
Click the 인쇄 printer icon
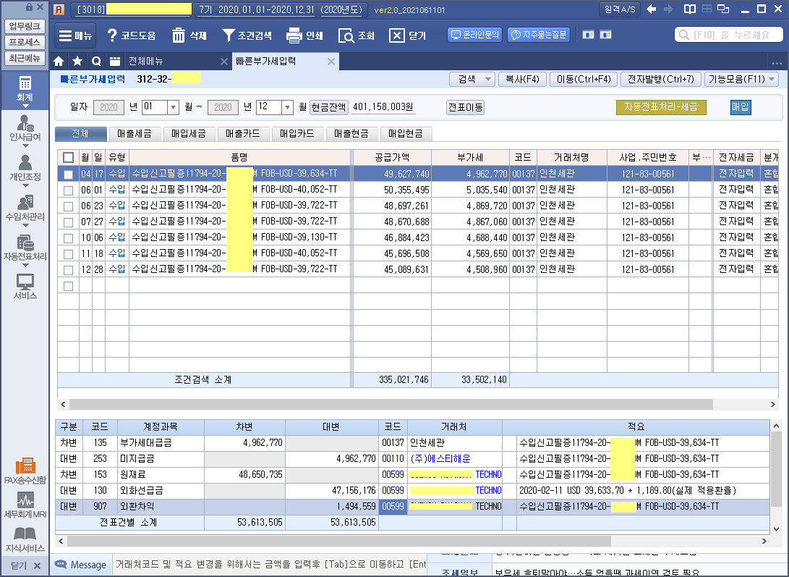click(294, 35)
